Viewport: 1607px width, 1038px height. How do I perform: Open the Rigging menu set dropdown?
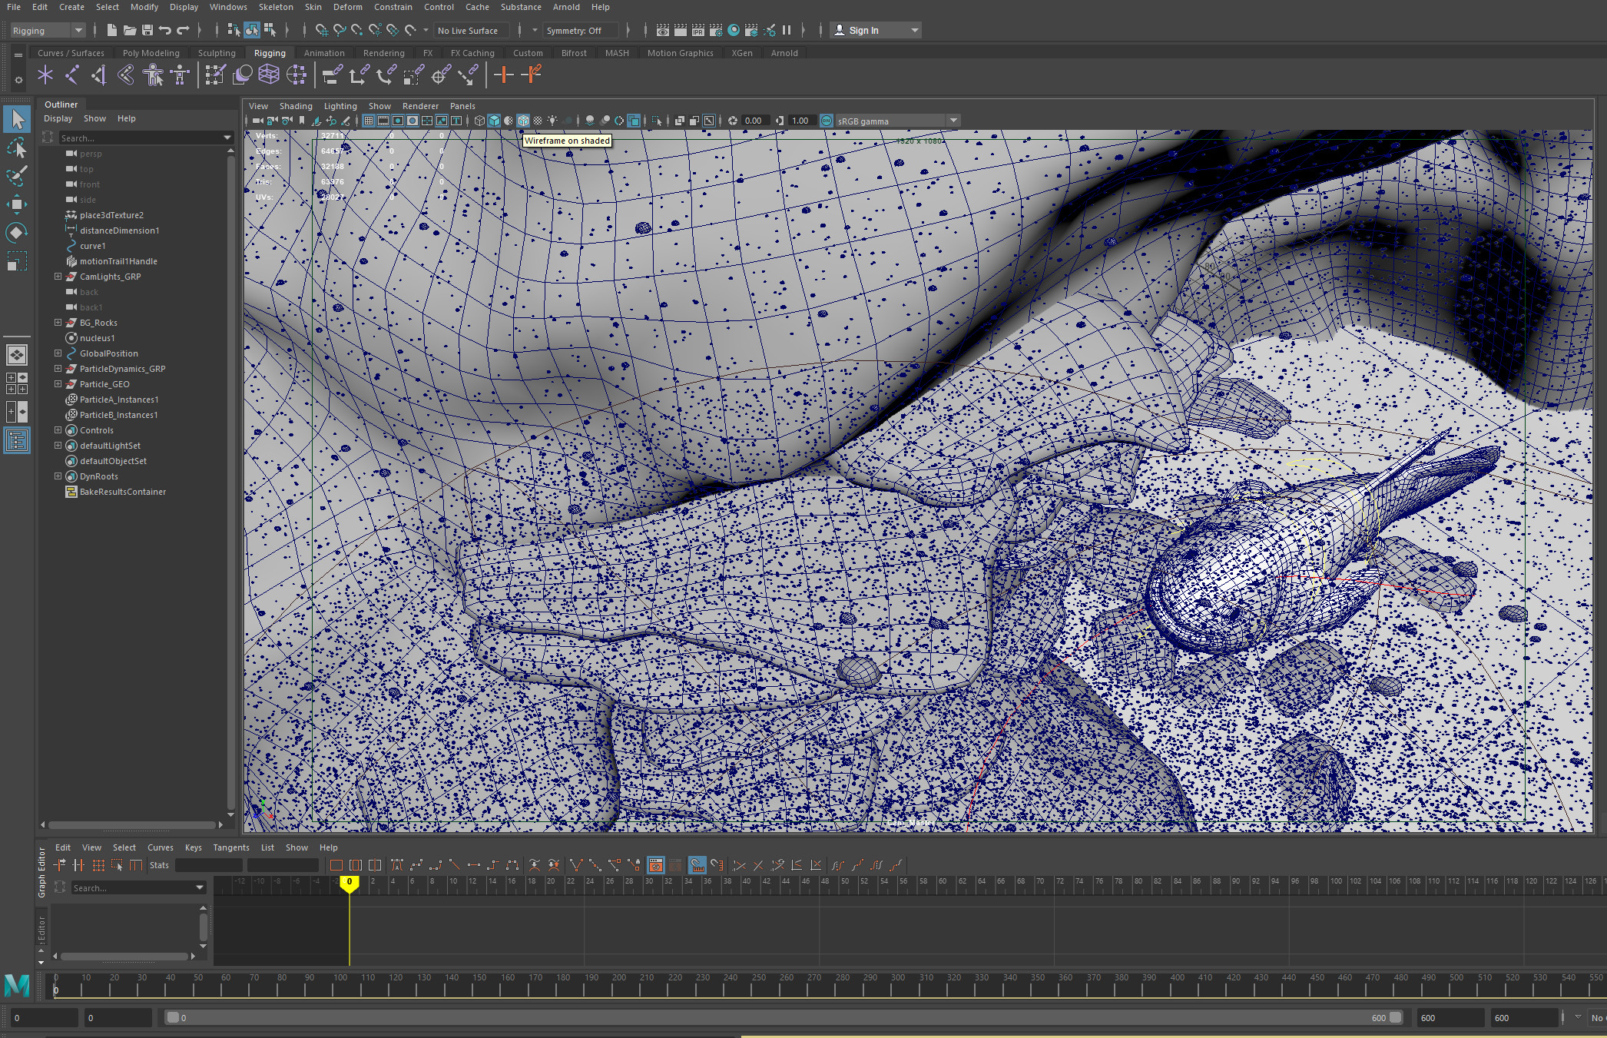point(47,30)
